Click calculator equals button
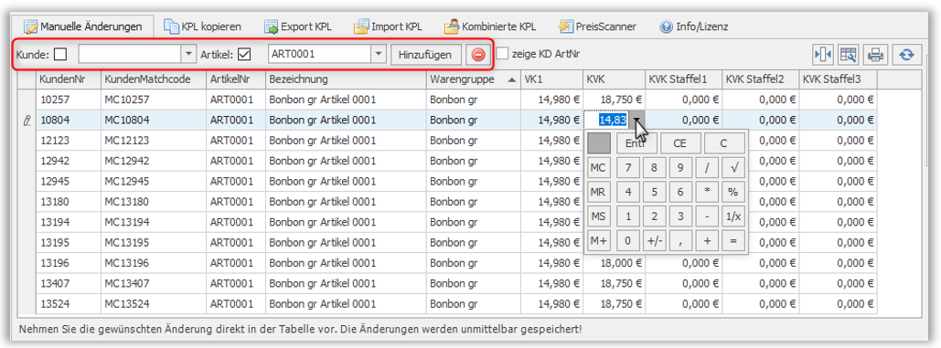This screenshot has width=941, height=348. click(x=733, y=241)
